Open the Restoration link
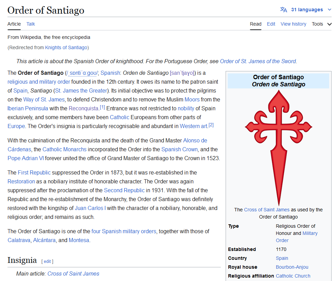Image resolution: width=335 pixels, height=281 pixels. 21,181
